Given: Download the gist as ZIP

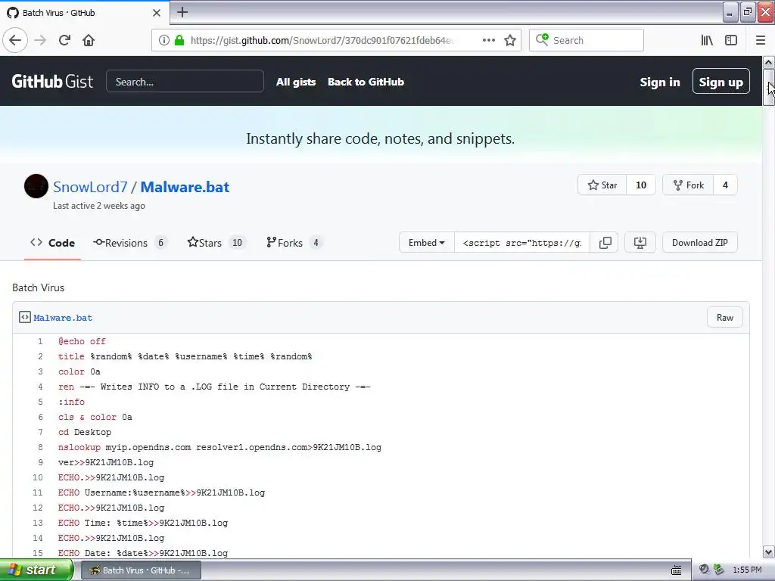Looking at the screenshot, I should click(x=700, y=243).
